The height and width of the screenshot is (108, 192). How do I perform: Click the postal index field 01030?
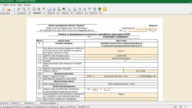tap(89, 76)
